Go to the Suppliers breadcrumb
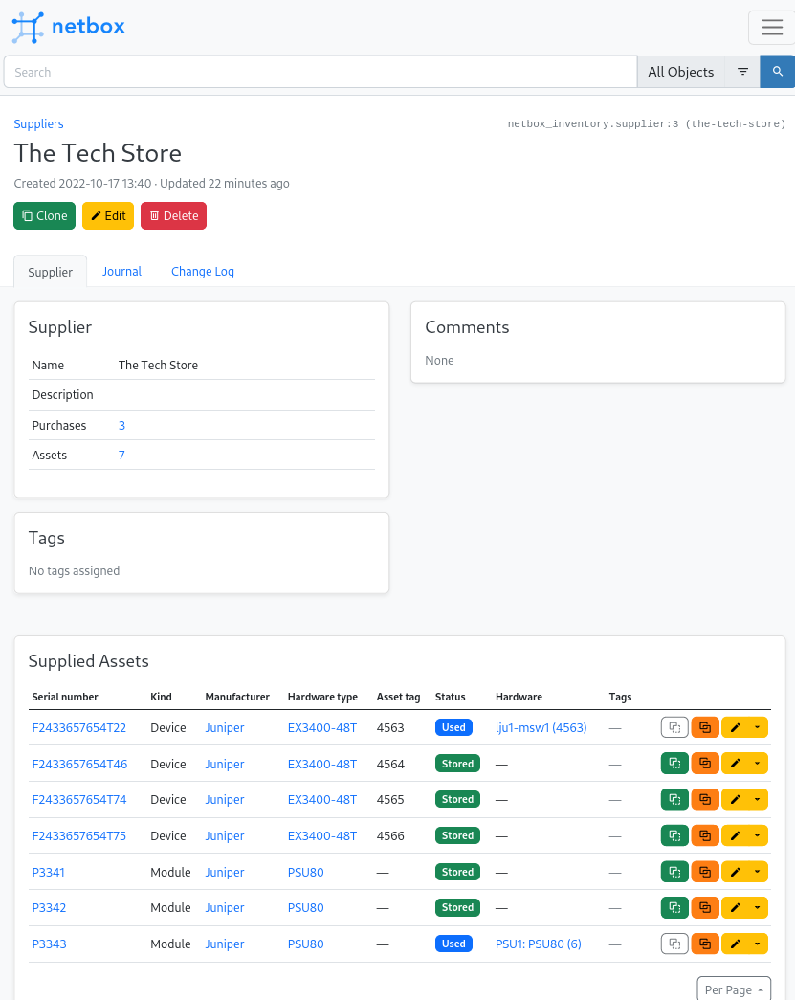 pos(39,123)
